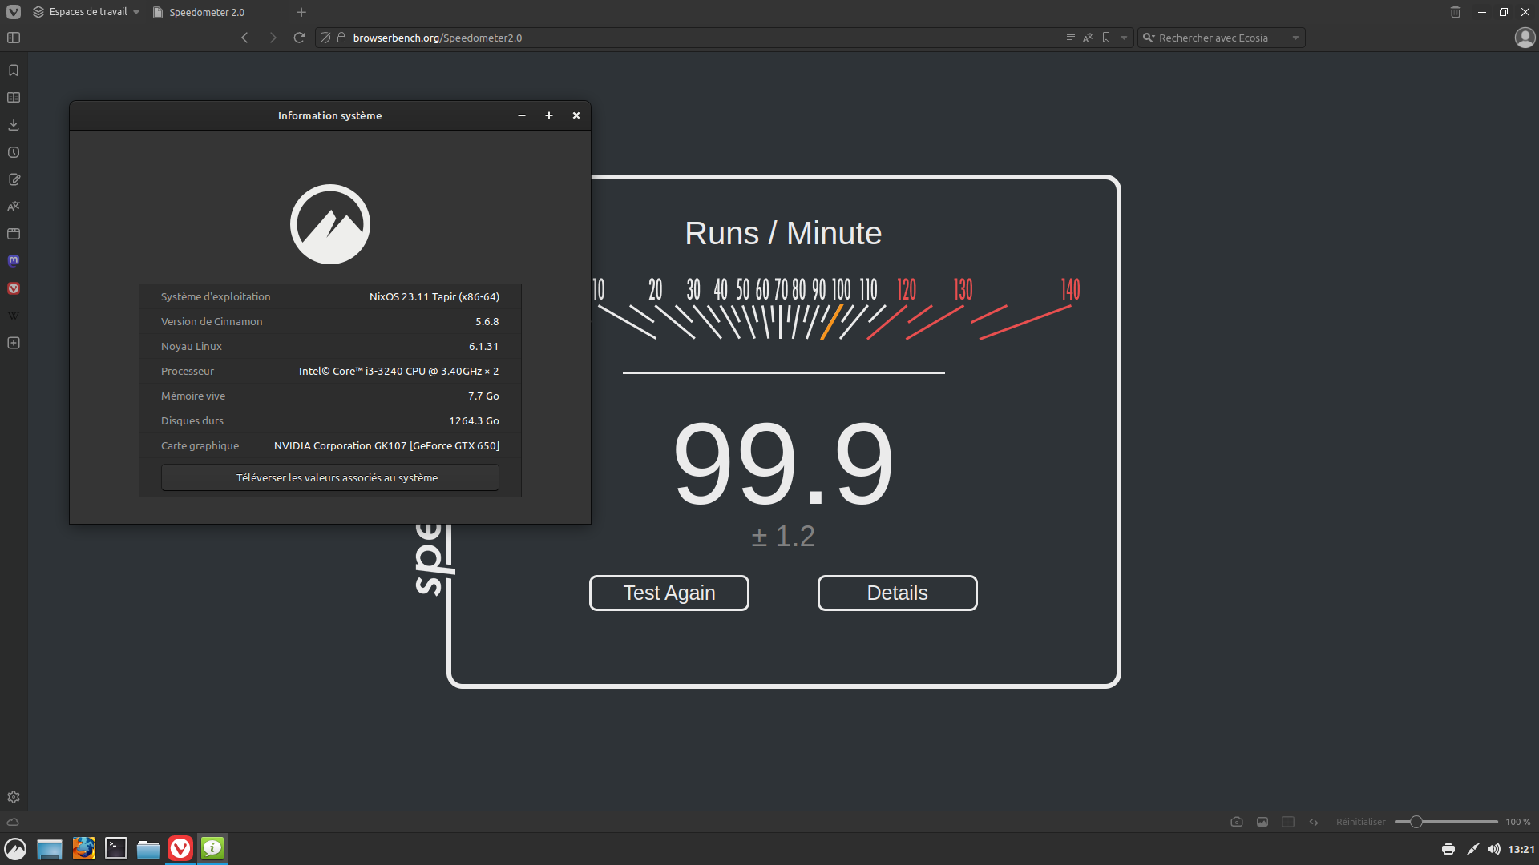Toggle the side panel visibility button

(x=14, y=38)
